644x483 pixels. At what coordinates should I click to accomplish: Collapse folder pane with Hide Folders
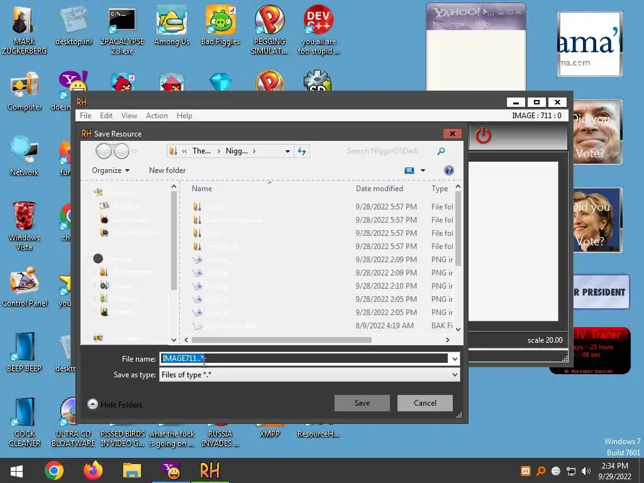tap(115, 404)
